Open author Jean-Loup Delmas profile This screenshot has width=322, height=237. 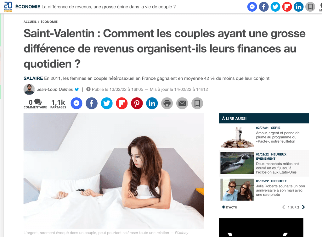tap(55, 89)
